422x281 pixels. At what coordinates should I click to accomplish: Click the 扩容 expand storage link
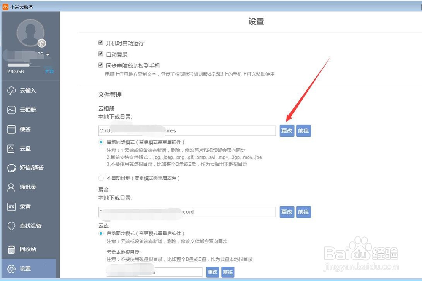49,72
